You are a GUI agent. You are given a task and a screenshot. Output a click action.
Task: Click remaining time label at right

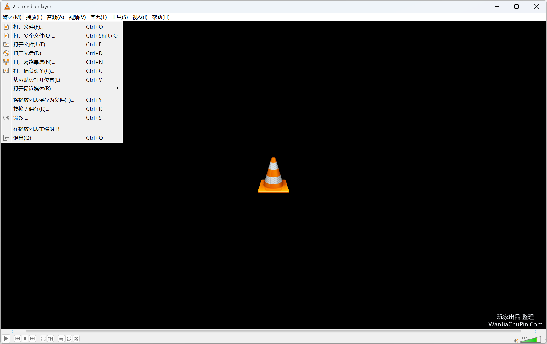(535, 331)
